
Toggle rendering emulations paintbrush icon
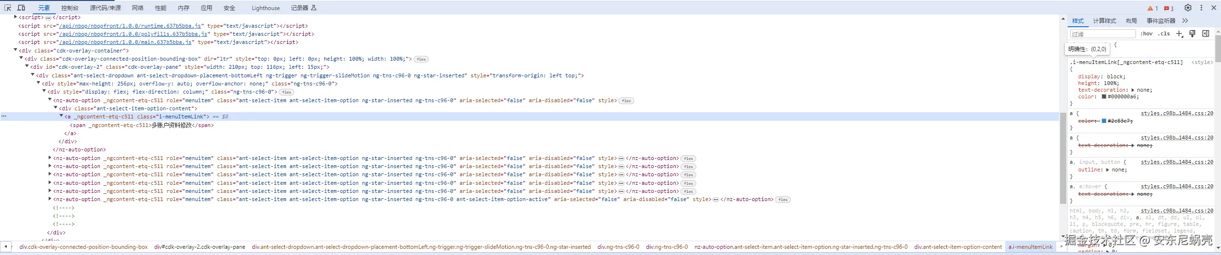(1192, 33)
